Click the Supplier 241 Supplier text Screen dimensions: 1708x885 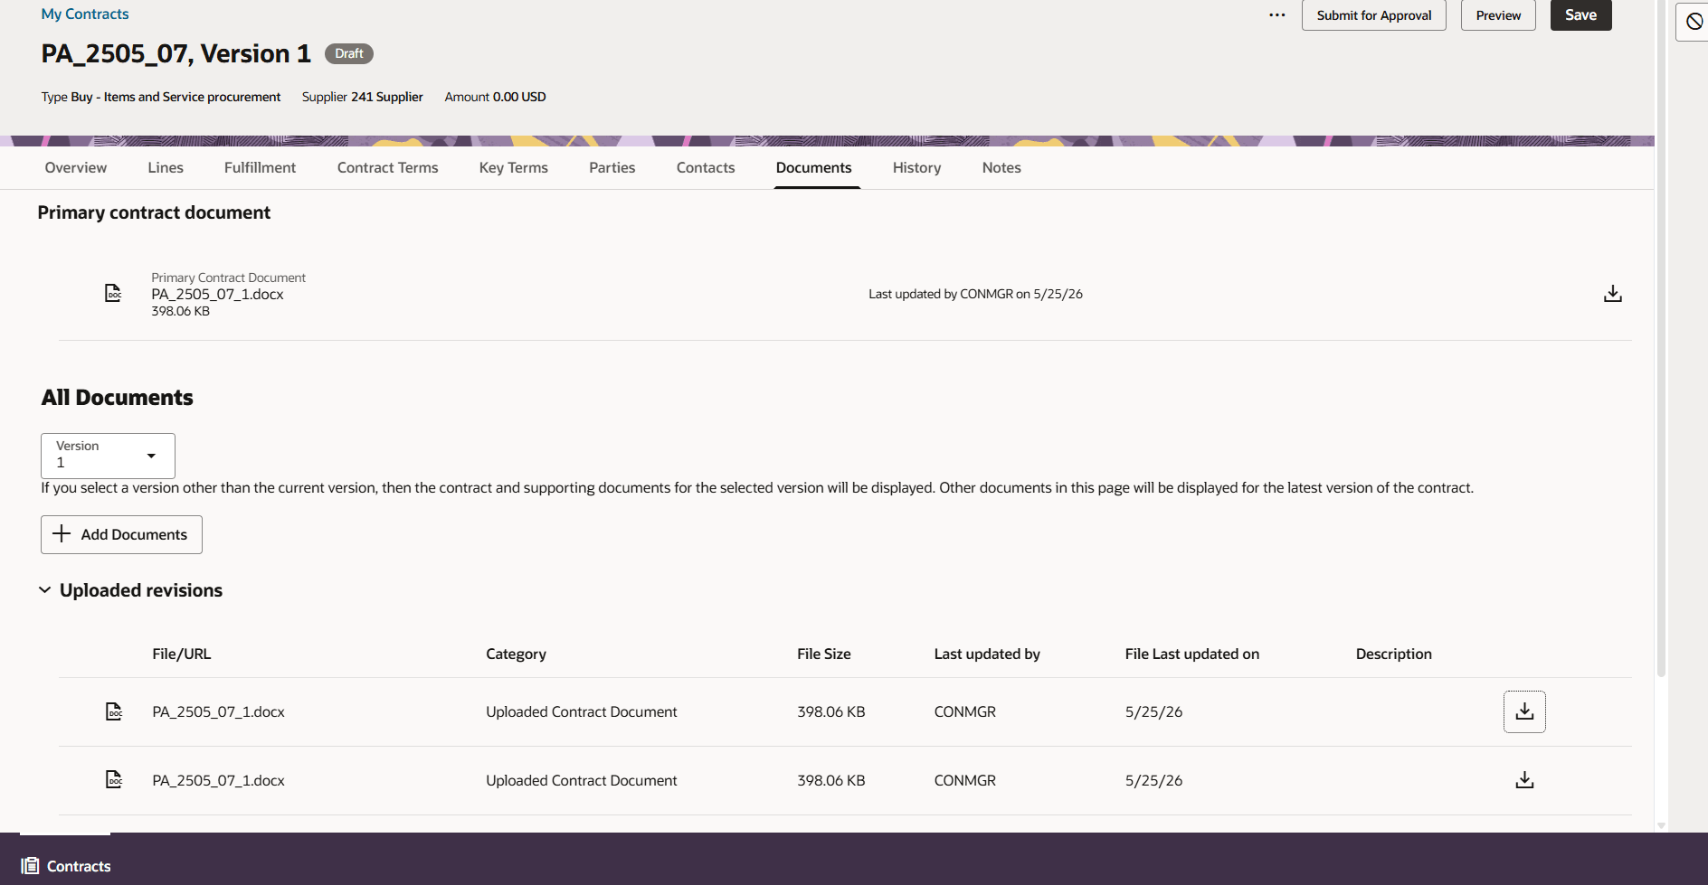pyautogui.click(x=362, y=97)
